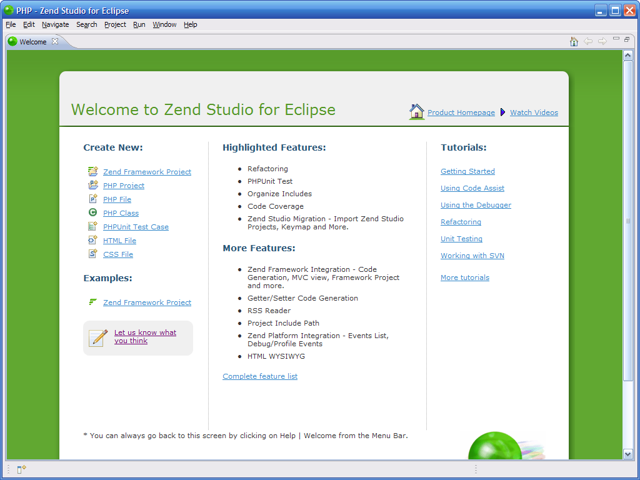Open the Complete feature list link
Viewport: 640px width, 480px height.
[260, 376]
